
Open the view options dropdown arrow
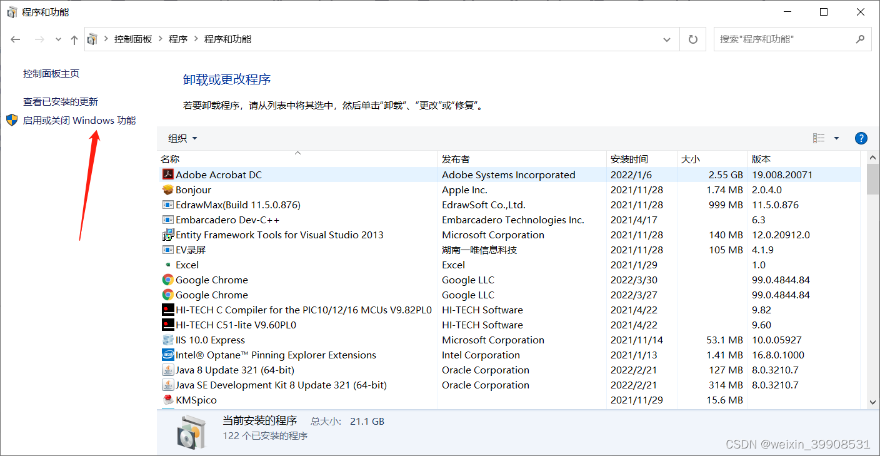tap(836, 138)
